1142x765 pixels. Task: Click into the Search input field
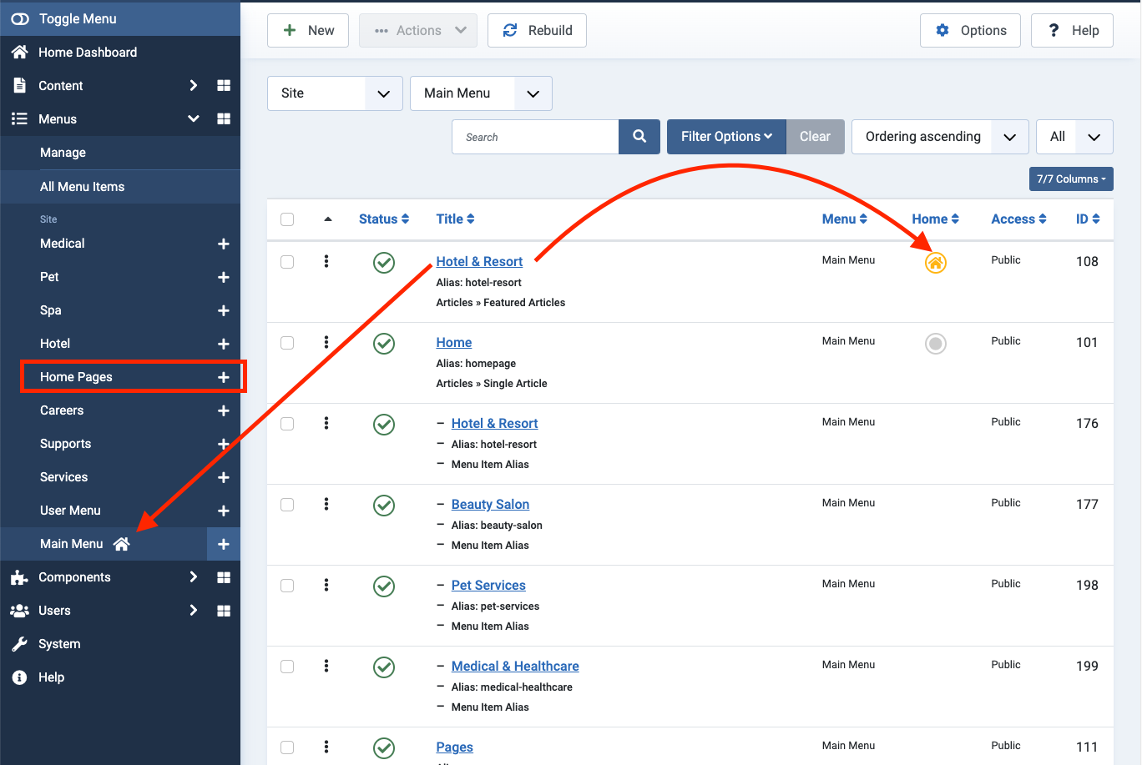pyautogui.click(x=535, y=137)
